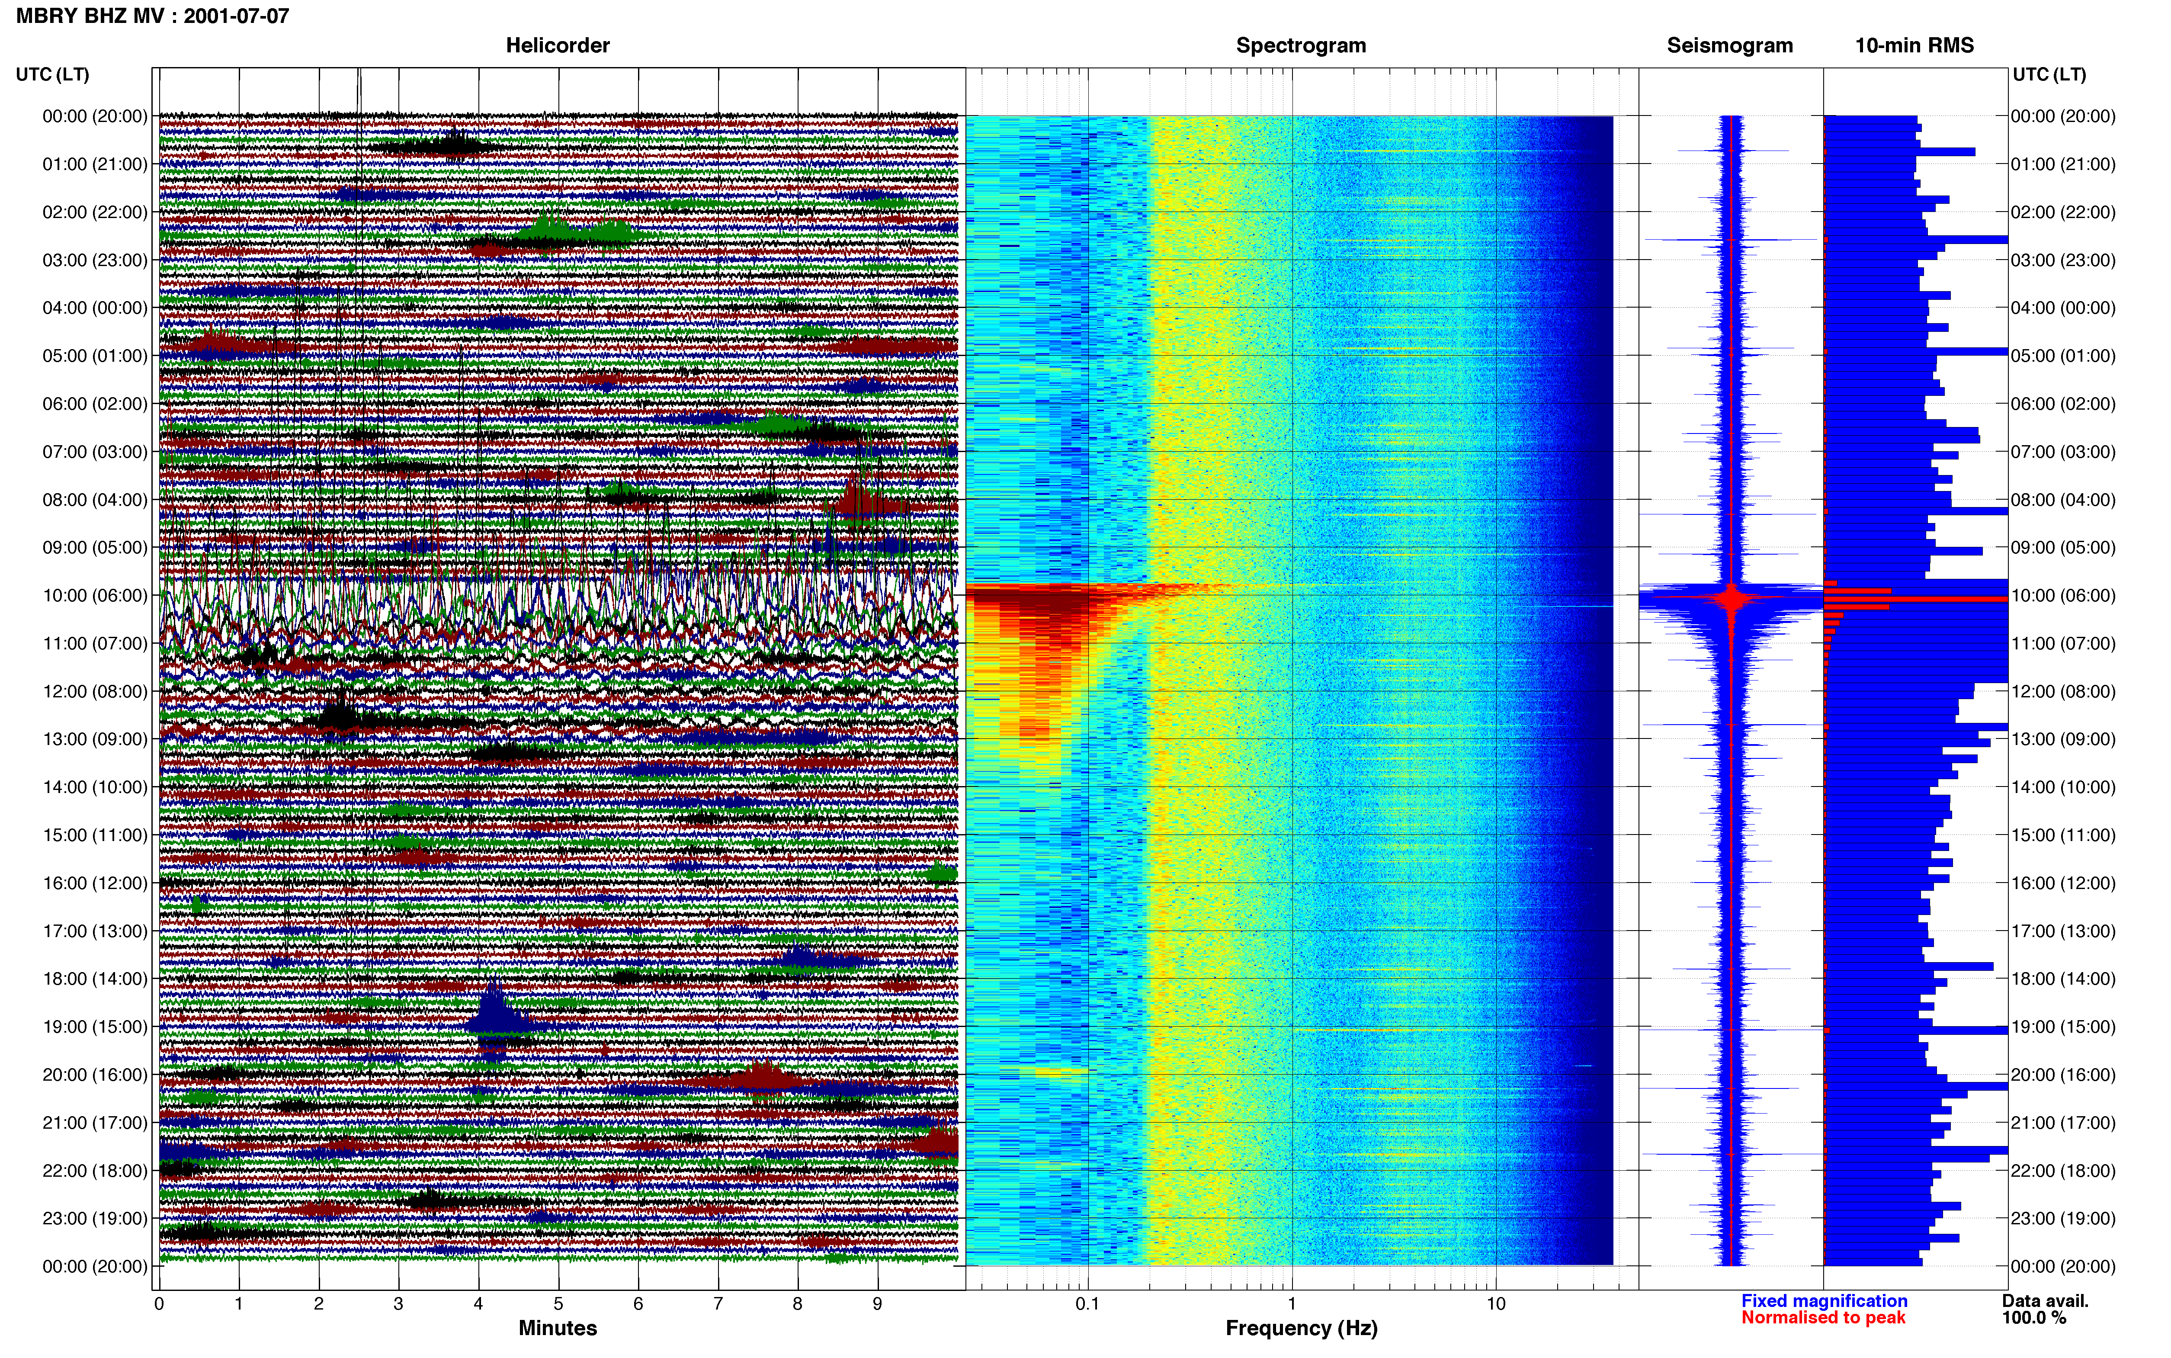2171x1358 pixels.
Task: Click the longest red bar in 10-min RMS panel
Action: (x=1916, y=598)
